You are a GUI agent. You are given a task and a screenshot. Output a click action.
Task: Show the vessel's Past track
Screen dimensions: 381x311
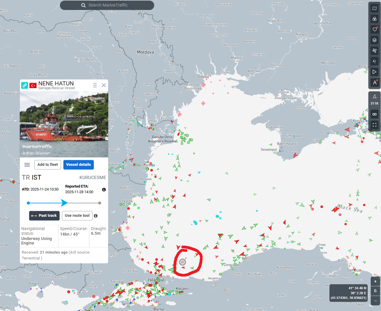pyautogui.click(x=45, y=216)
